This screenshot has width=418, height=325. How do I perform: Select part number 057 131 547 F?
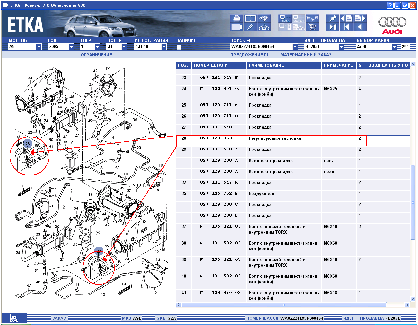point(219,78)
